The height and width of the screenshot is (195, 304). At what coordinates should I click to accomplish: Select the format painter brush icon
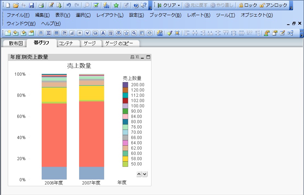(x=169, y=33)
